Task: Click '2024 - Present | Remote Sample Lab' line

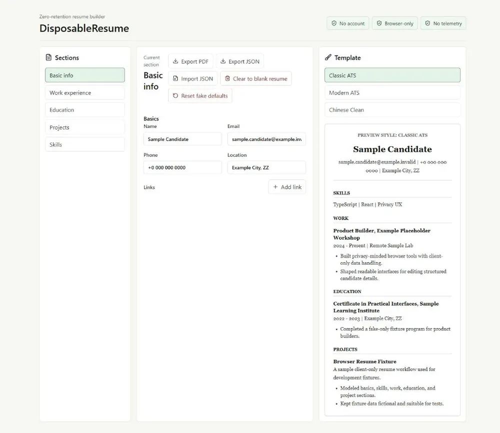Action: pos(373,246)
